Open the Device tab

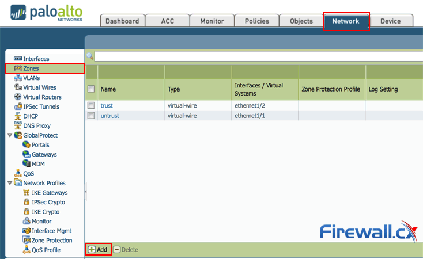pyautogui.click(x=390, y=21)
